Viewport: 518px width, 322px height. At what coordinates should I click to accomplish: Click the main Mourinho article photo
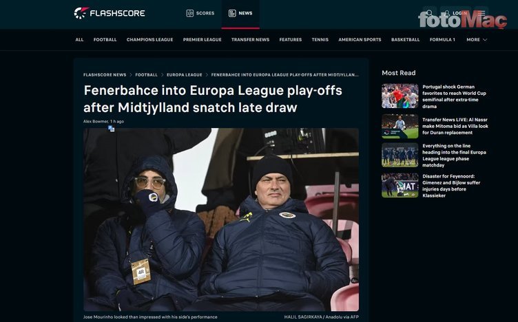221,219
